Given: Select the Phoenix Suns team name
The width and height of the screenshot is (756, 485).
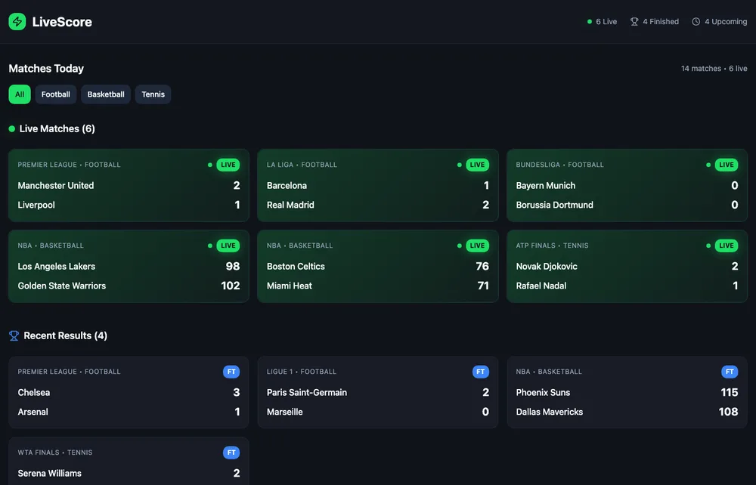Looking at the screenshot, I should [x=543, y=393].
